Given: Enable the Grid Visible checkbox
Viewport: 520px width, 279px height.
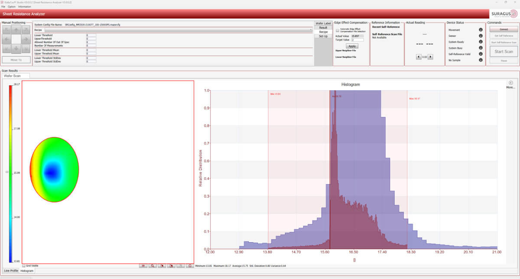Looking at the screenshot, I should point(24,266).
